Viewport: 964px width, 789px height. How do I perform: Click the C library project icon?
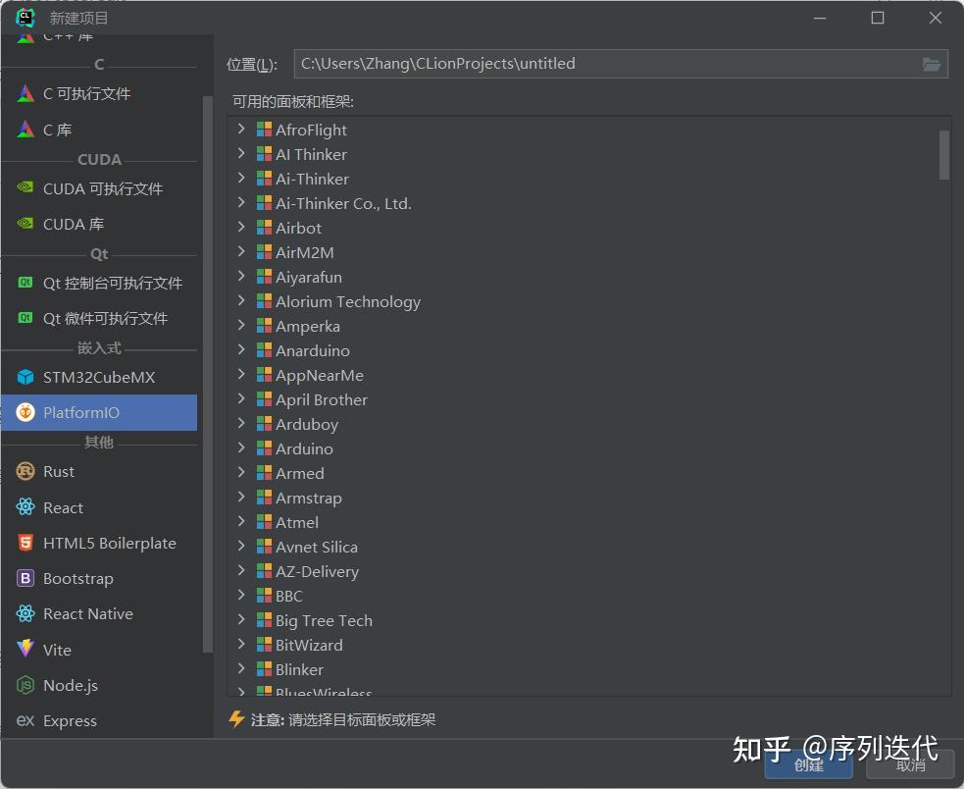click(25, 130)
